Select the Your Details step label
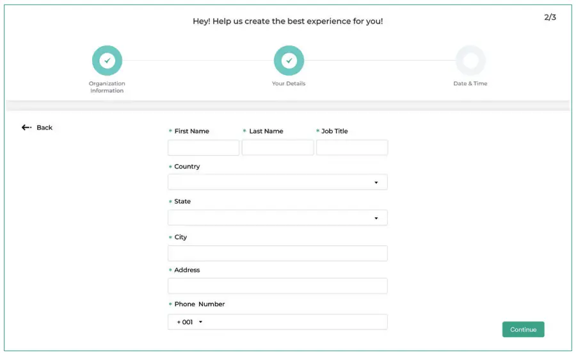This screenshot has height=353, width=576. coord(289,84)
